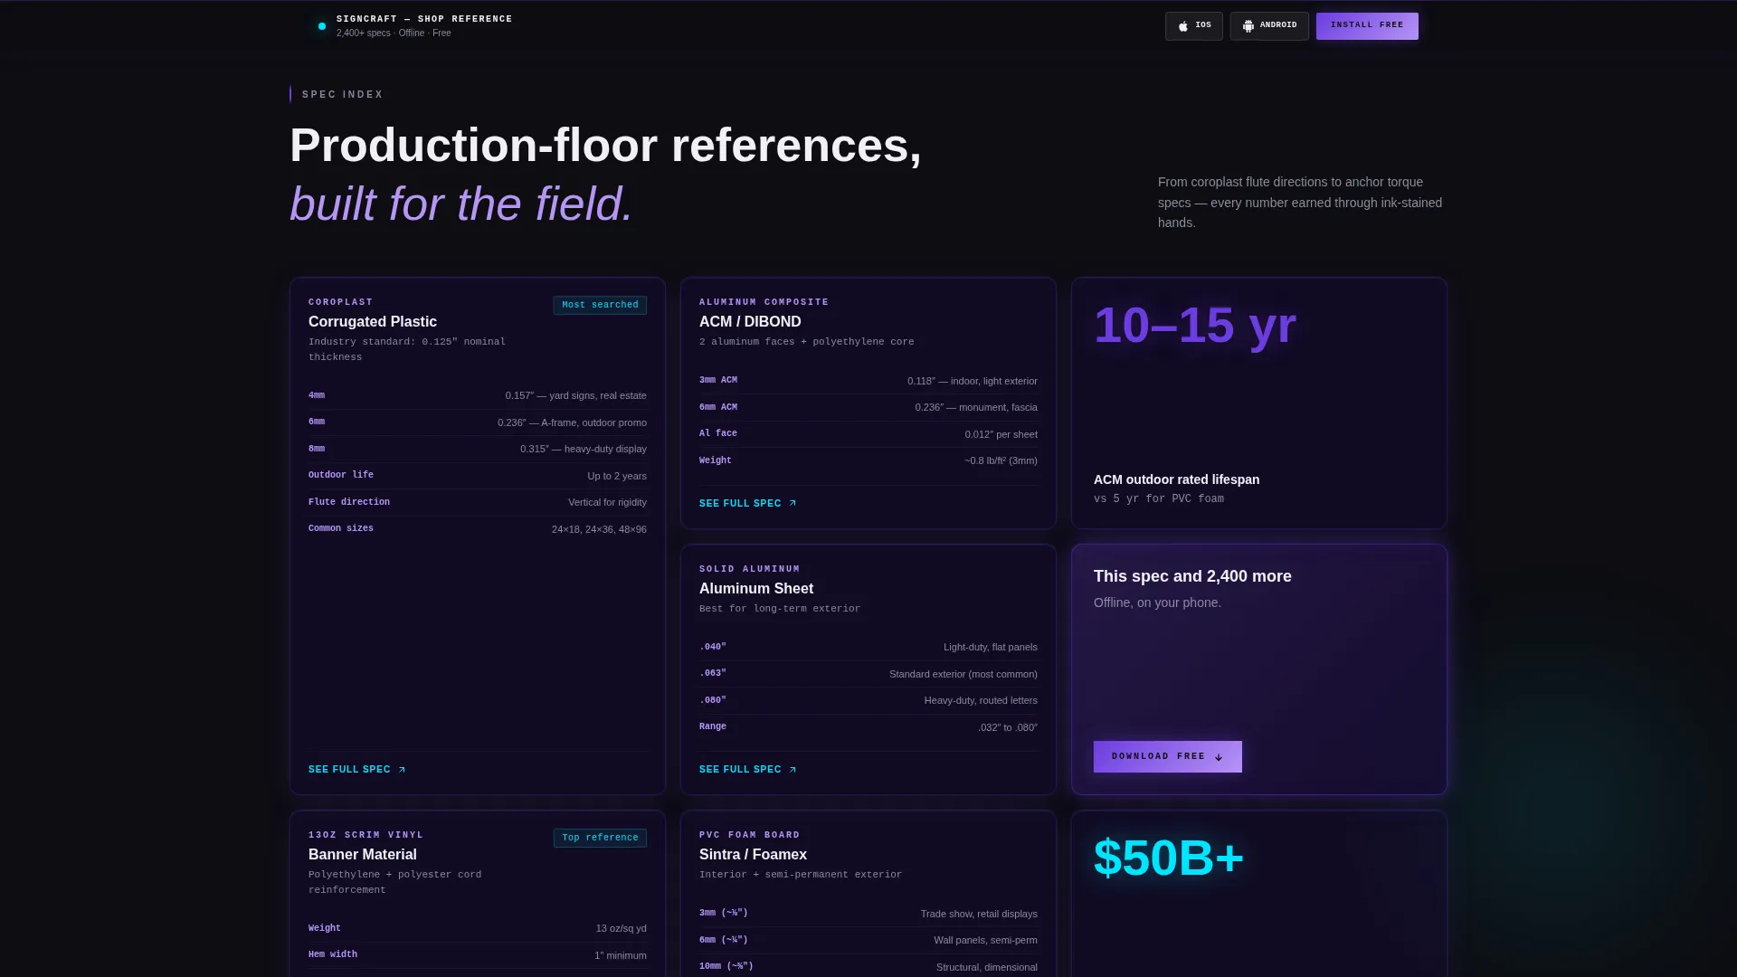
Task: Click the 6mm ACM row label
Action: [718, 408]
